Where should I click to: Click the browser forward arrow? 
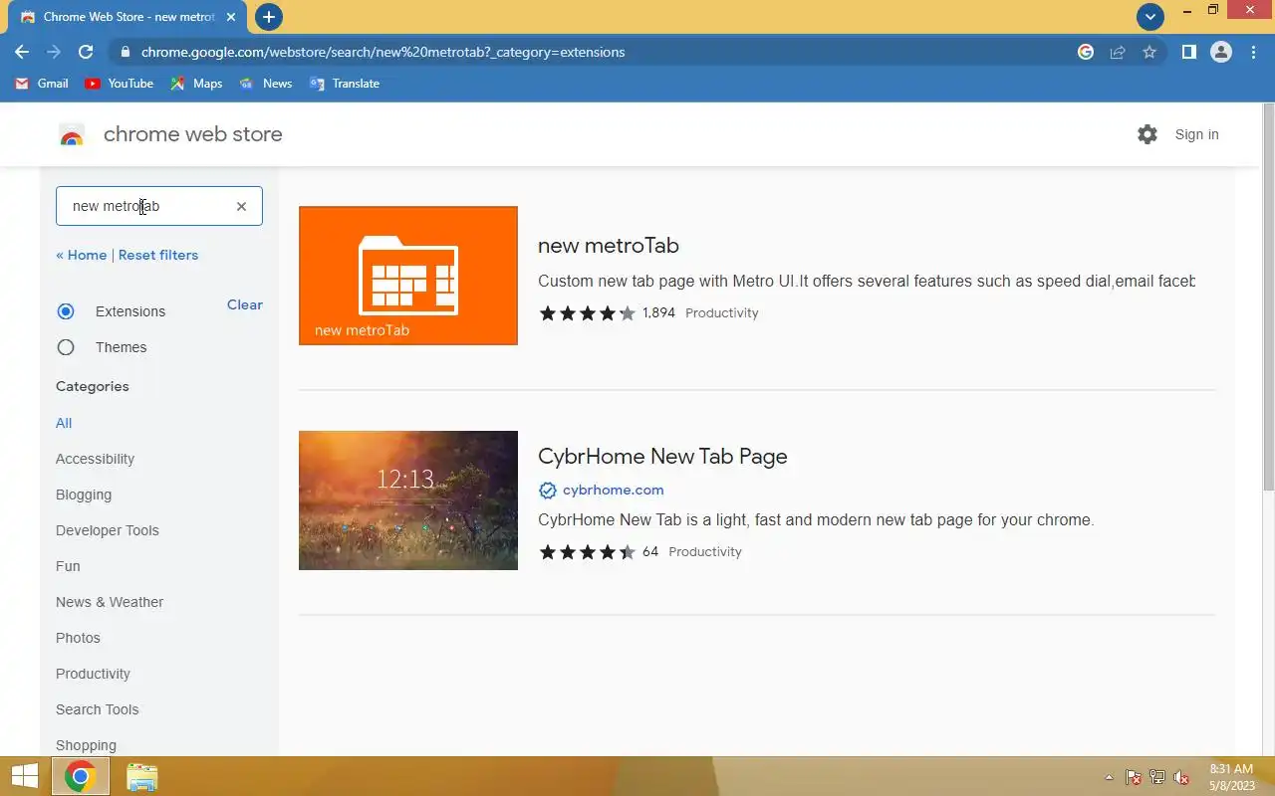pyautogui.click(x=54, y=52)
